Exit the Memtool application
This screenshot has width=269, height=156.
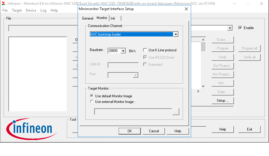pos(249,129)
